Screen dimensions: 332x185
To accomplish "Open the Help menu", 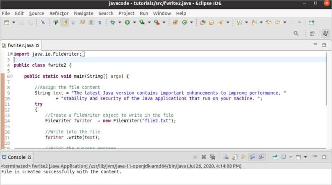I will (181, 14).
